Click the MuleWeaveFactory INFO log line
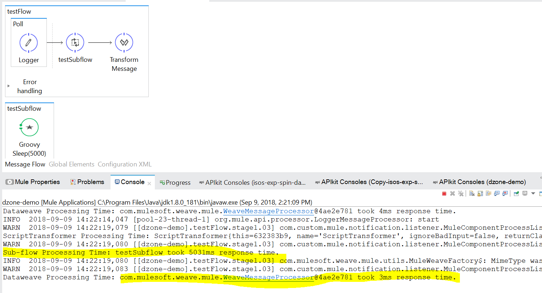Image resolution: width=542 pixels, height=293 pixels. tap(272, 261)
